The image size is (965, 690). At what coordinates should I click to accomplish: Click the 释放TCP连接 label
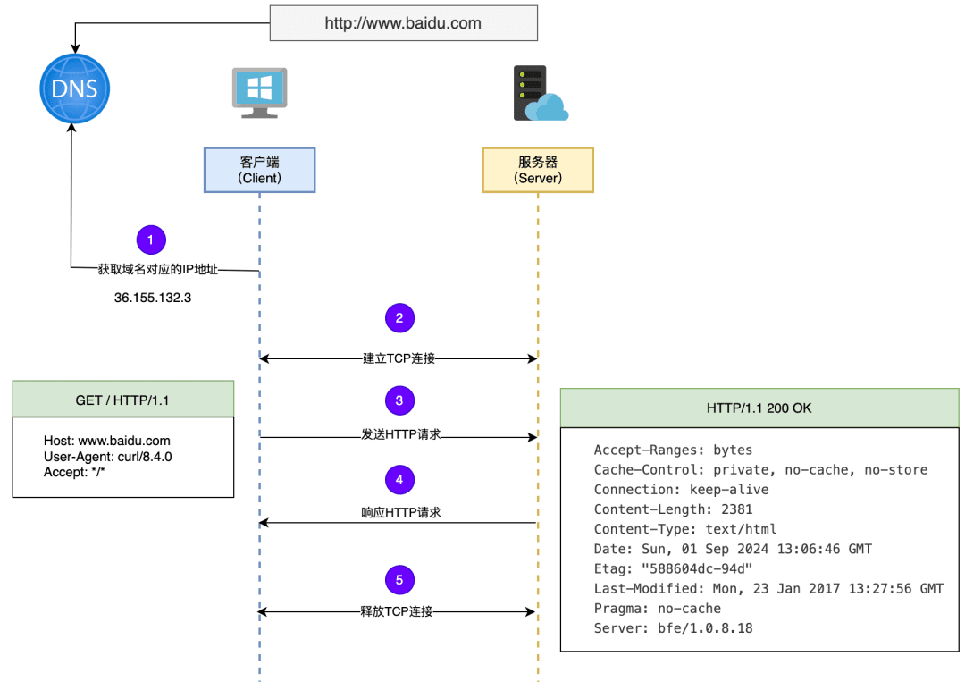[x=397, y=611]
